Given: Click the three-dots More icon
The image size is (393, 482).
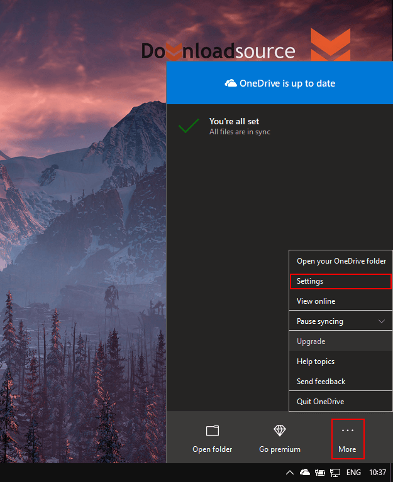Looking at the screenshot, I should 348,431.
